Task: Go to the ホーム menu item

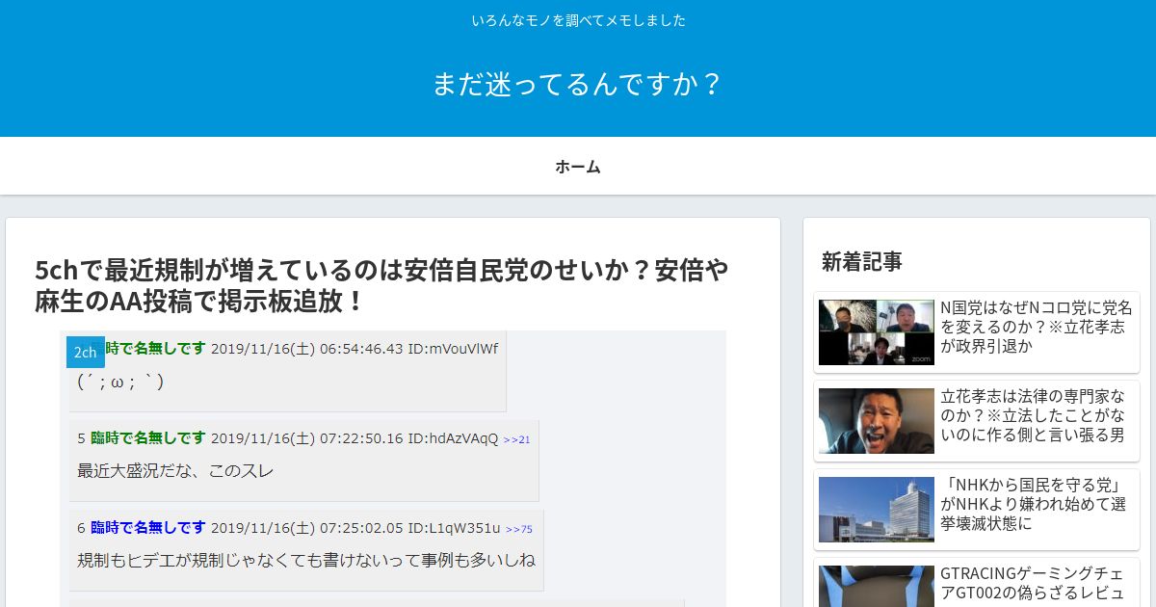Action: [578, 167]
